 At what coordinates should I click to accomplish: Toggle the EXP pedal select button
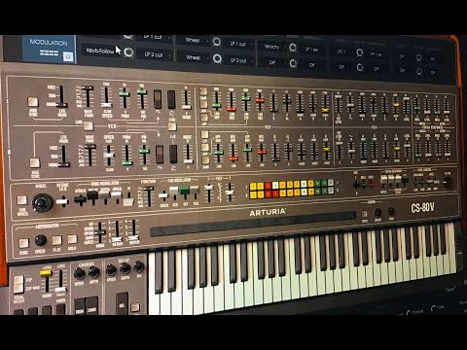point(18,280)
